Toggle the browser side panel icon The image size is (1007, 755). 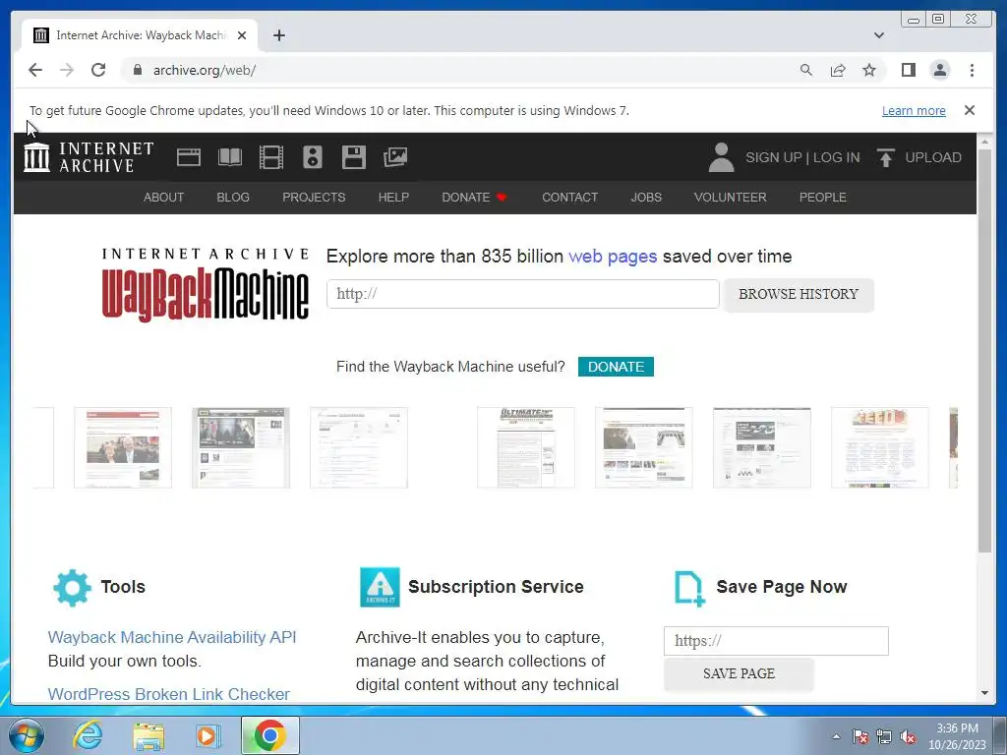[908, 70]
